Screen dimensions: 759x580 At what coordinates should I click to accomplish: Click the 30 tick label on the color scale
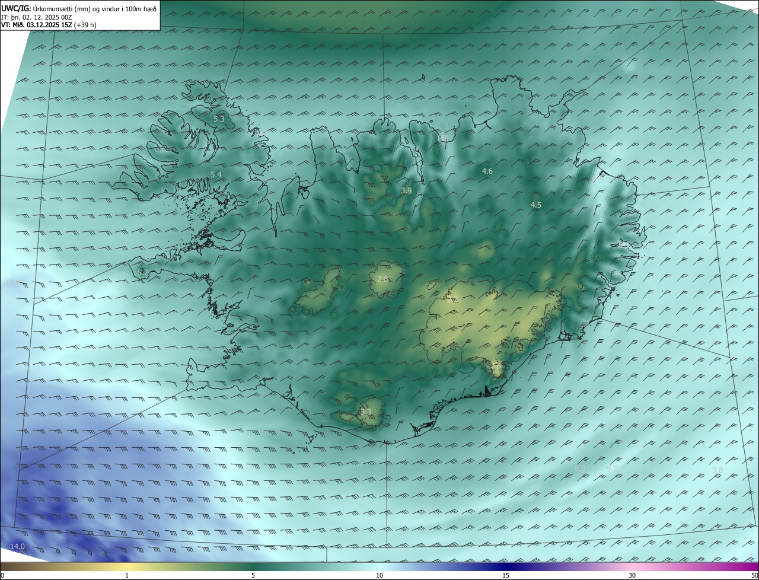(632, 576)
